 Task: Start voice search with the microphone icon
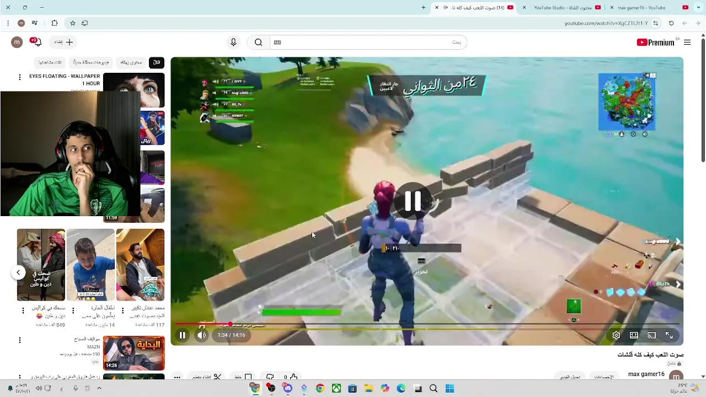pos(233,42)
